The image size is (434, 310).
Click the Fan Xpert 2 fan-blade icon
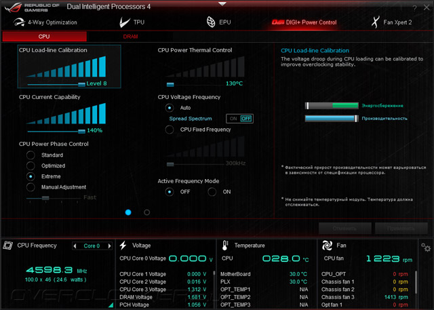tap(375, 22)
